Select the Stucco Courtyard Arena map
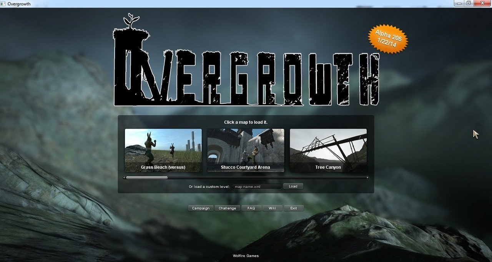Image resolution: width=492 pixels, height=262 pixels. click(246, 150)
